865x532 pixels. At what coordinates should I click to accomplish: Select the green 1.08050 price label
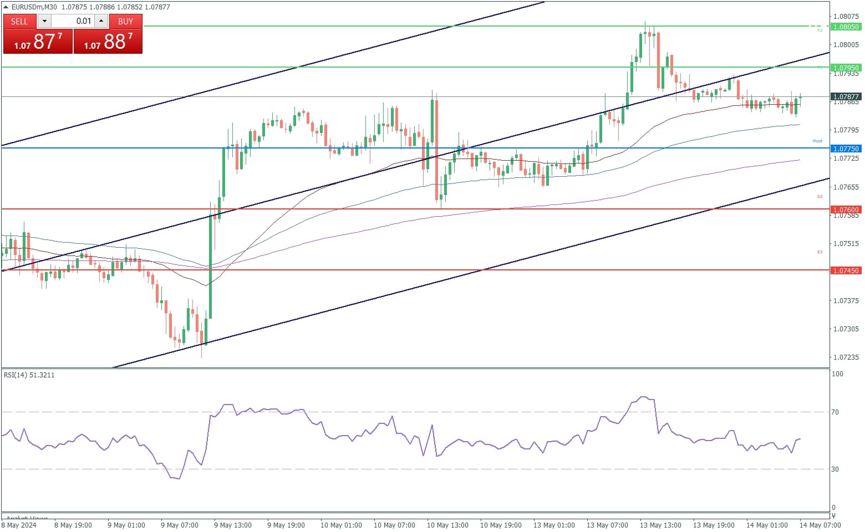(x=846, y=27)
